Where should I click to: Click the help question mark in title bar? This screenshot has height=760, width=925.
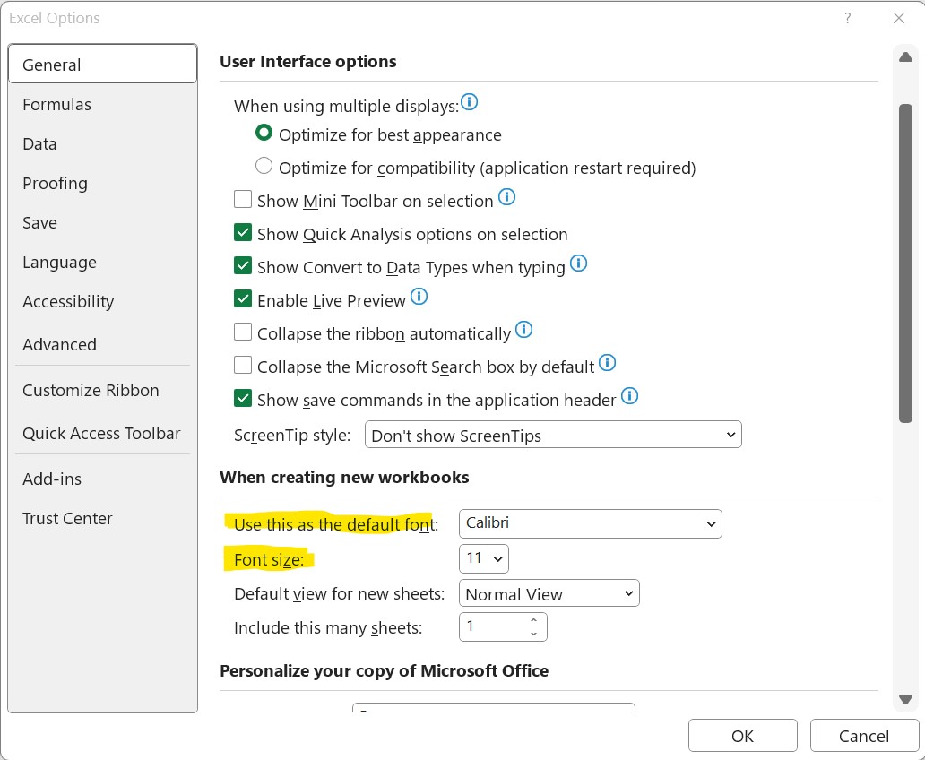847,18
